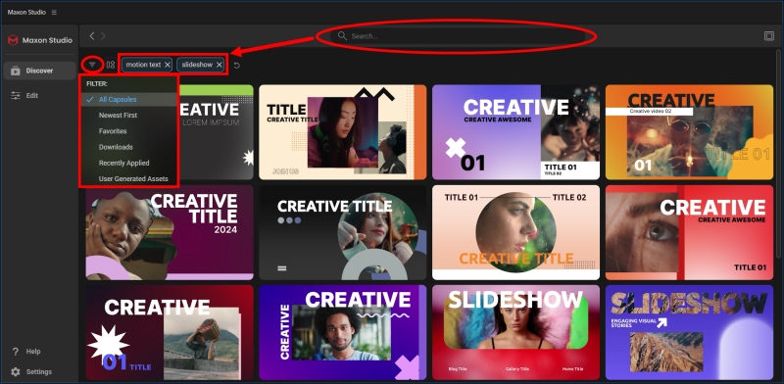Reset search tags with the undo arrow
This screenshot has height=384, width=784.
(237, 65)
